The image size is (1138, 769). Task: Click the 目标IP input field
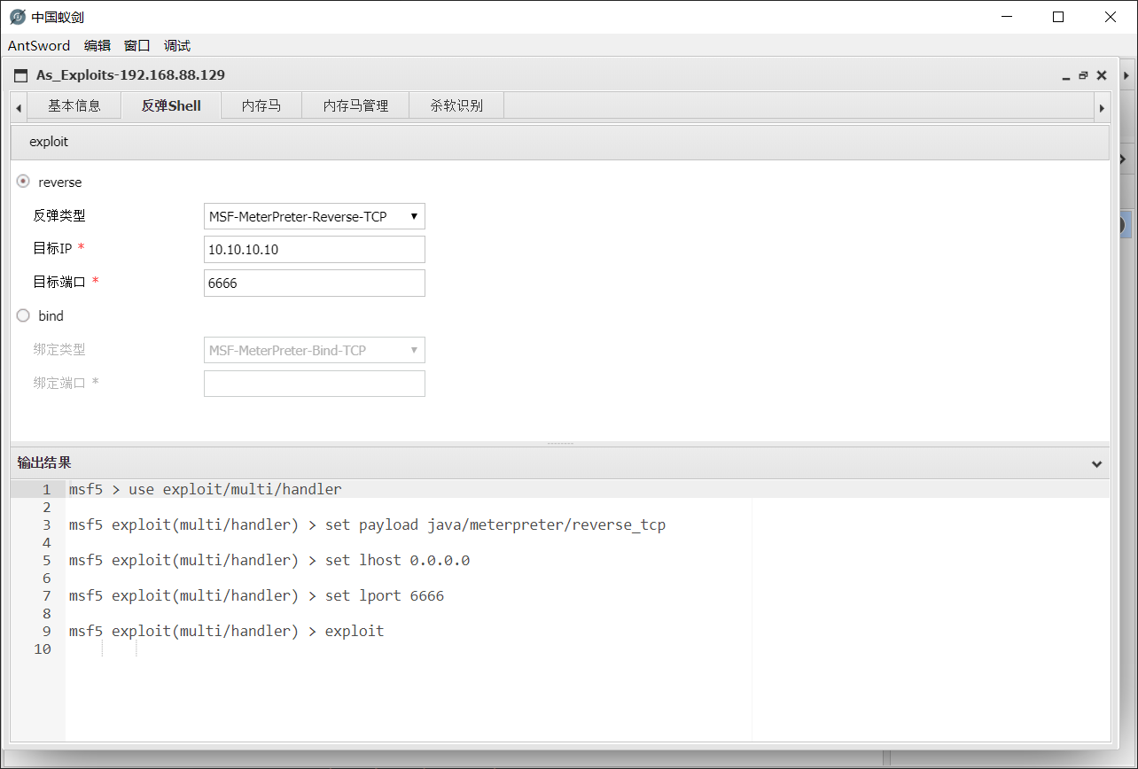tap(315, 250)
